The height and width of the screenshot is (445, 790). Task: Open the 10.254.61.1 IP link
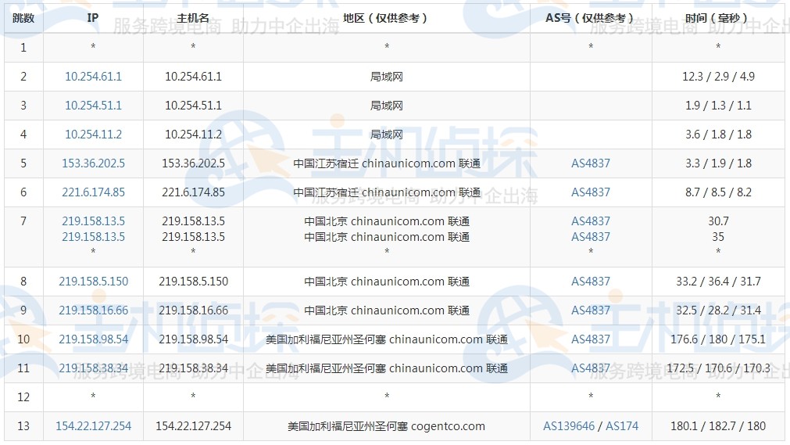tap(93, 77)
